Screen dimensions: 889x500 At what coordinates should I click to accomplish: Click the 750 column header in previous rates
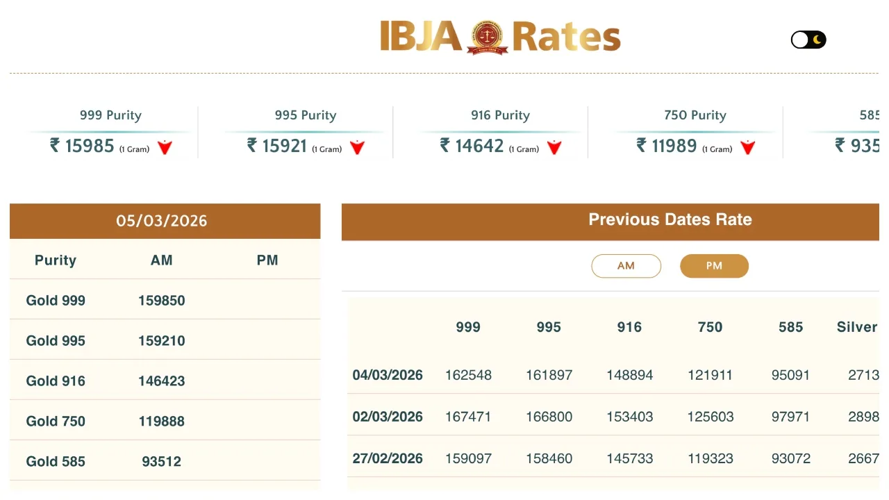710,327
